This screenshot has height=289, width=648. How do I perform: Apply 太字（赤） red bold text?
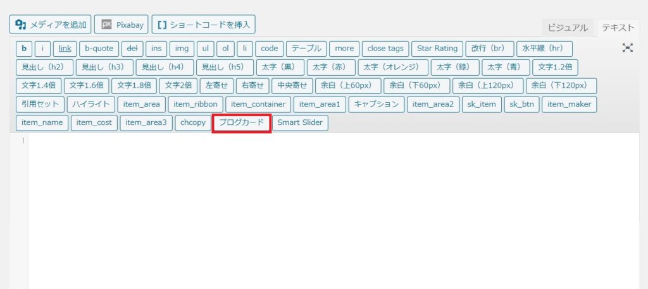330,67
